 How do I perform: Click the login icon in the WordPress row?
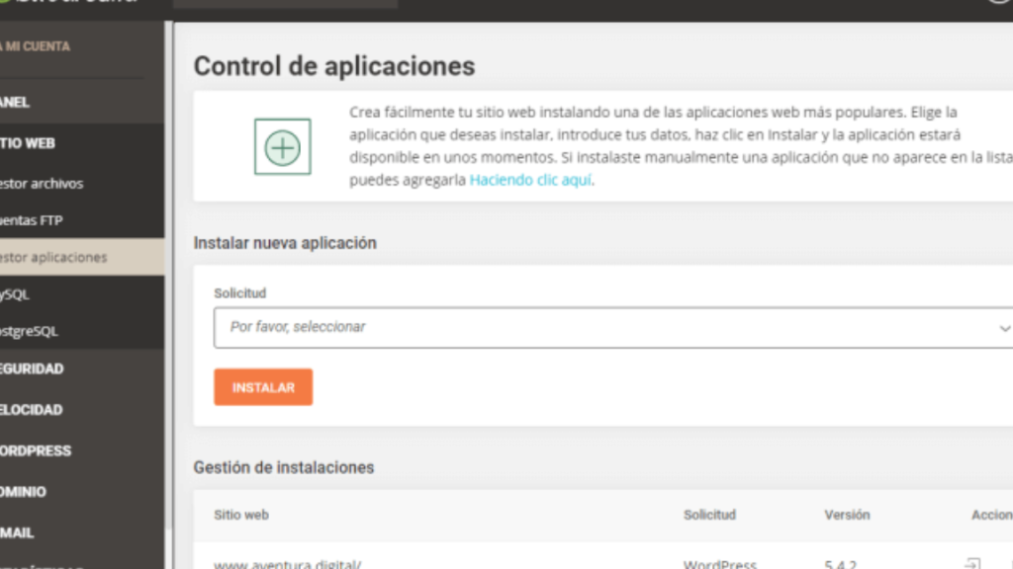(x=971, y=564)
